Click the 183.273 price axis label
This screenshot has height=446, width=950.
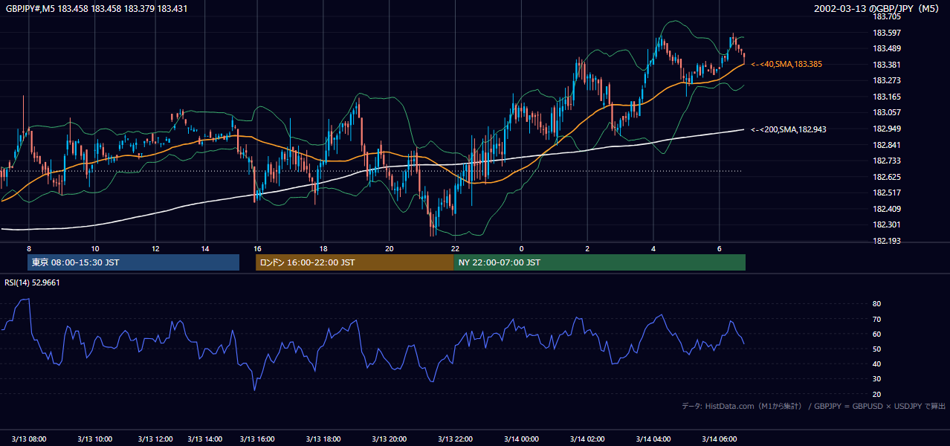pyautogui.click(x=885, y=80)
